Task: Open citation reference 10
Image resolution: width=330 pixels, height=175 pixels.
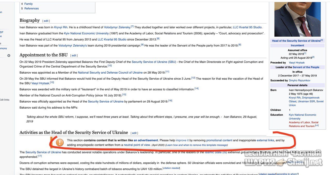Action: [x=110, y=66]
